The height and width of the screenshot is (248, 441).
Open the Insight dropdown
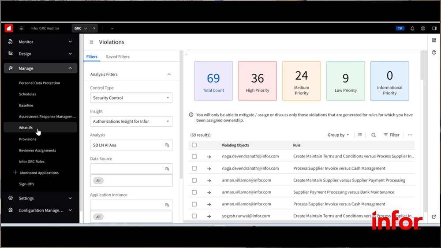[131, 121]
